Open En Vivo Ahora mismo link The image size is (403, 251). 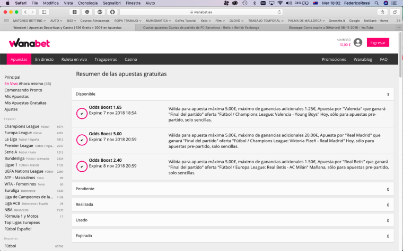[x=28, y=83]
